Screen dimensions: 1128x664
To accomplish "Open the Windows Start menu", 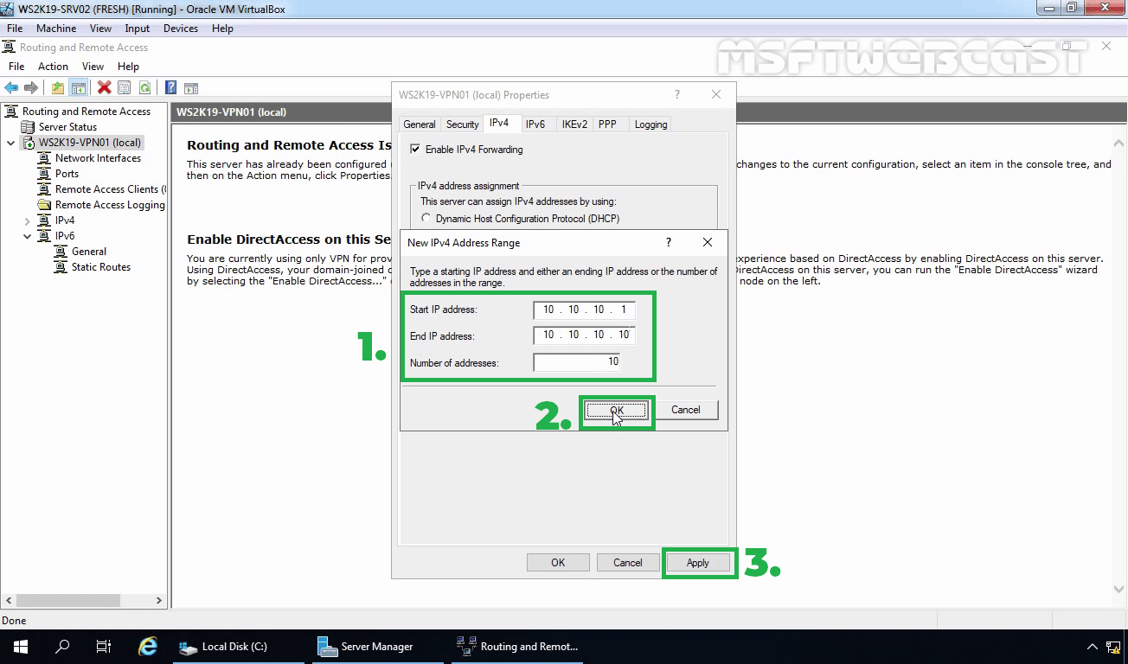I will coord(20,647).
